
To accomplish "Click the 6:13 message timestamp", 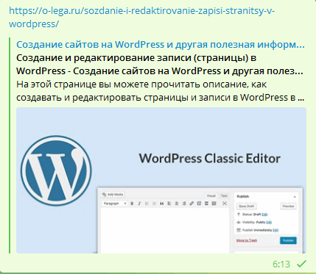I will pyautogui.click(x=281, y=264).
